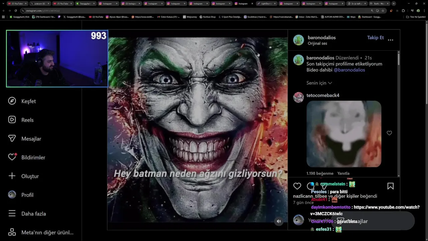Reload the page in browser

tap(15, 11)
